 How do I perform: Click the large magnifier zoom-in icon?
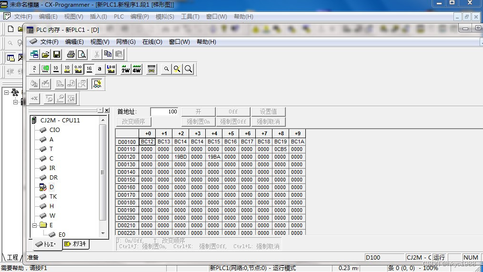coord(189,69)
